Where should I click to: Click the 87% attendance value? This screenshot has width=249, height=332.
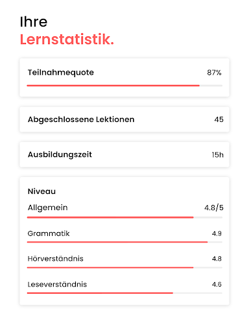pyautogui.click(x=214, y=73)
